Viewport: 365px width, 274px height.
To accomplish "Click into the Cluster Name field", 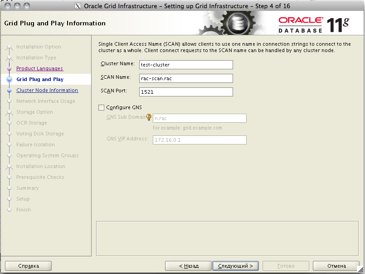I will pyautogui.click(x=186, y=65).
